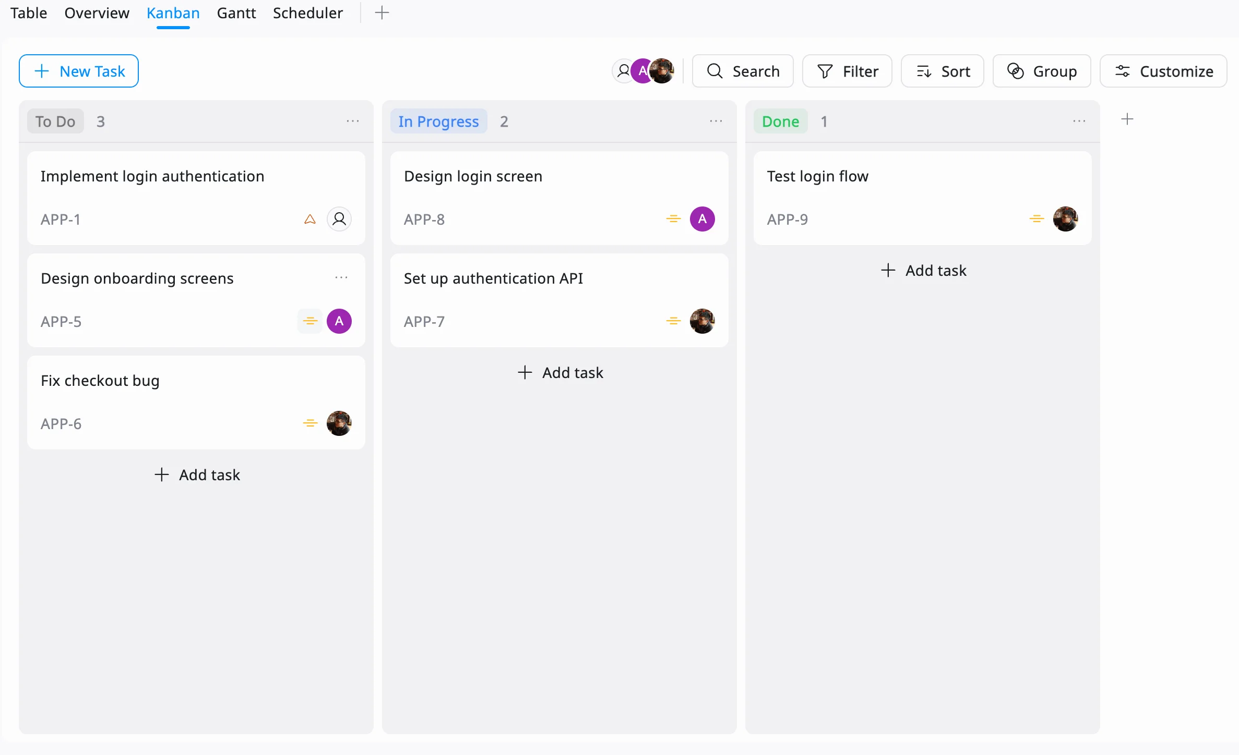Viewport: 1239px width, 755px height.
Task: Switch to the Gantt view tab
Action: pos(236,13)
